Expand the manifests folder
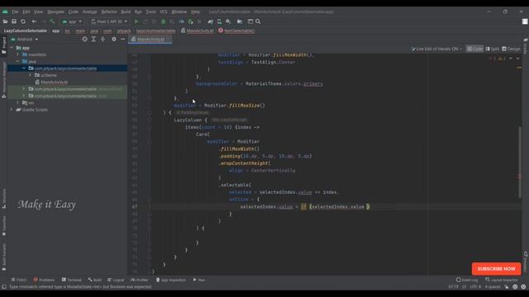Viewport: 529px width, 297px height. (18, 54)
